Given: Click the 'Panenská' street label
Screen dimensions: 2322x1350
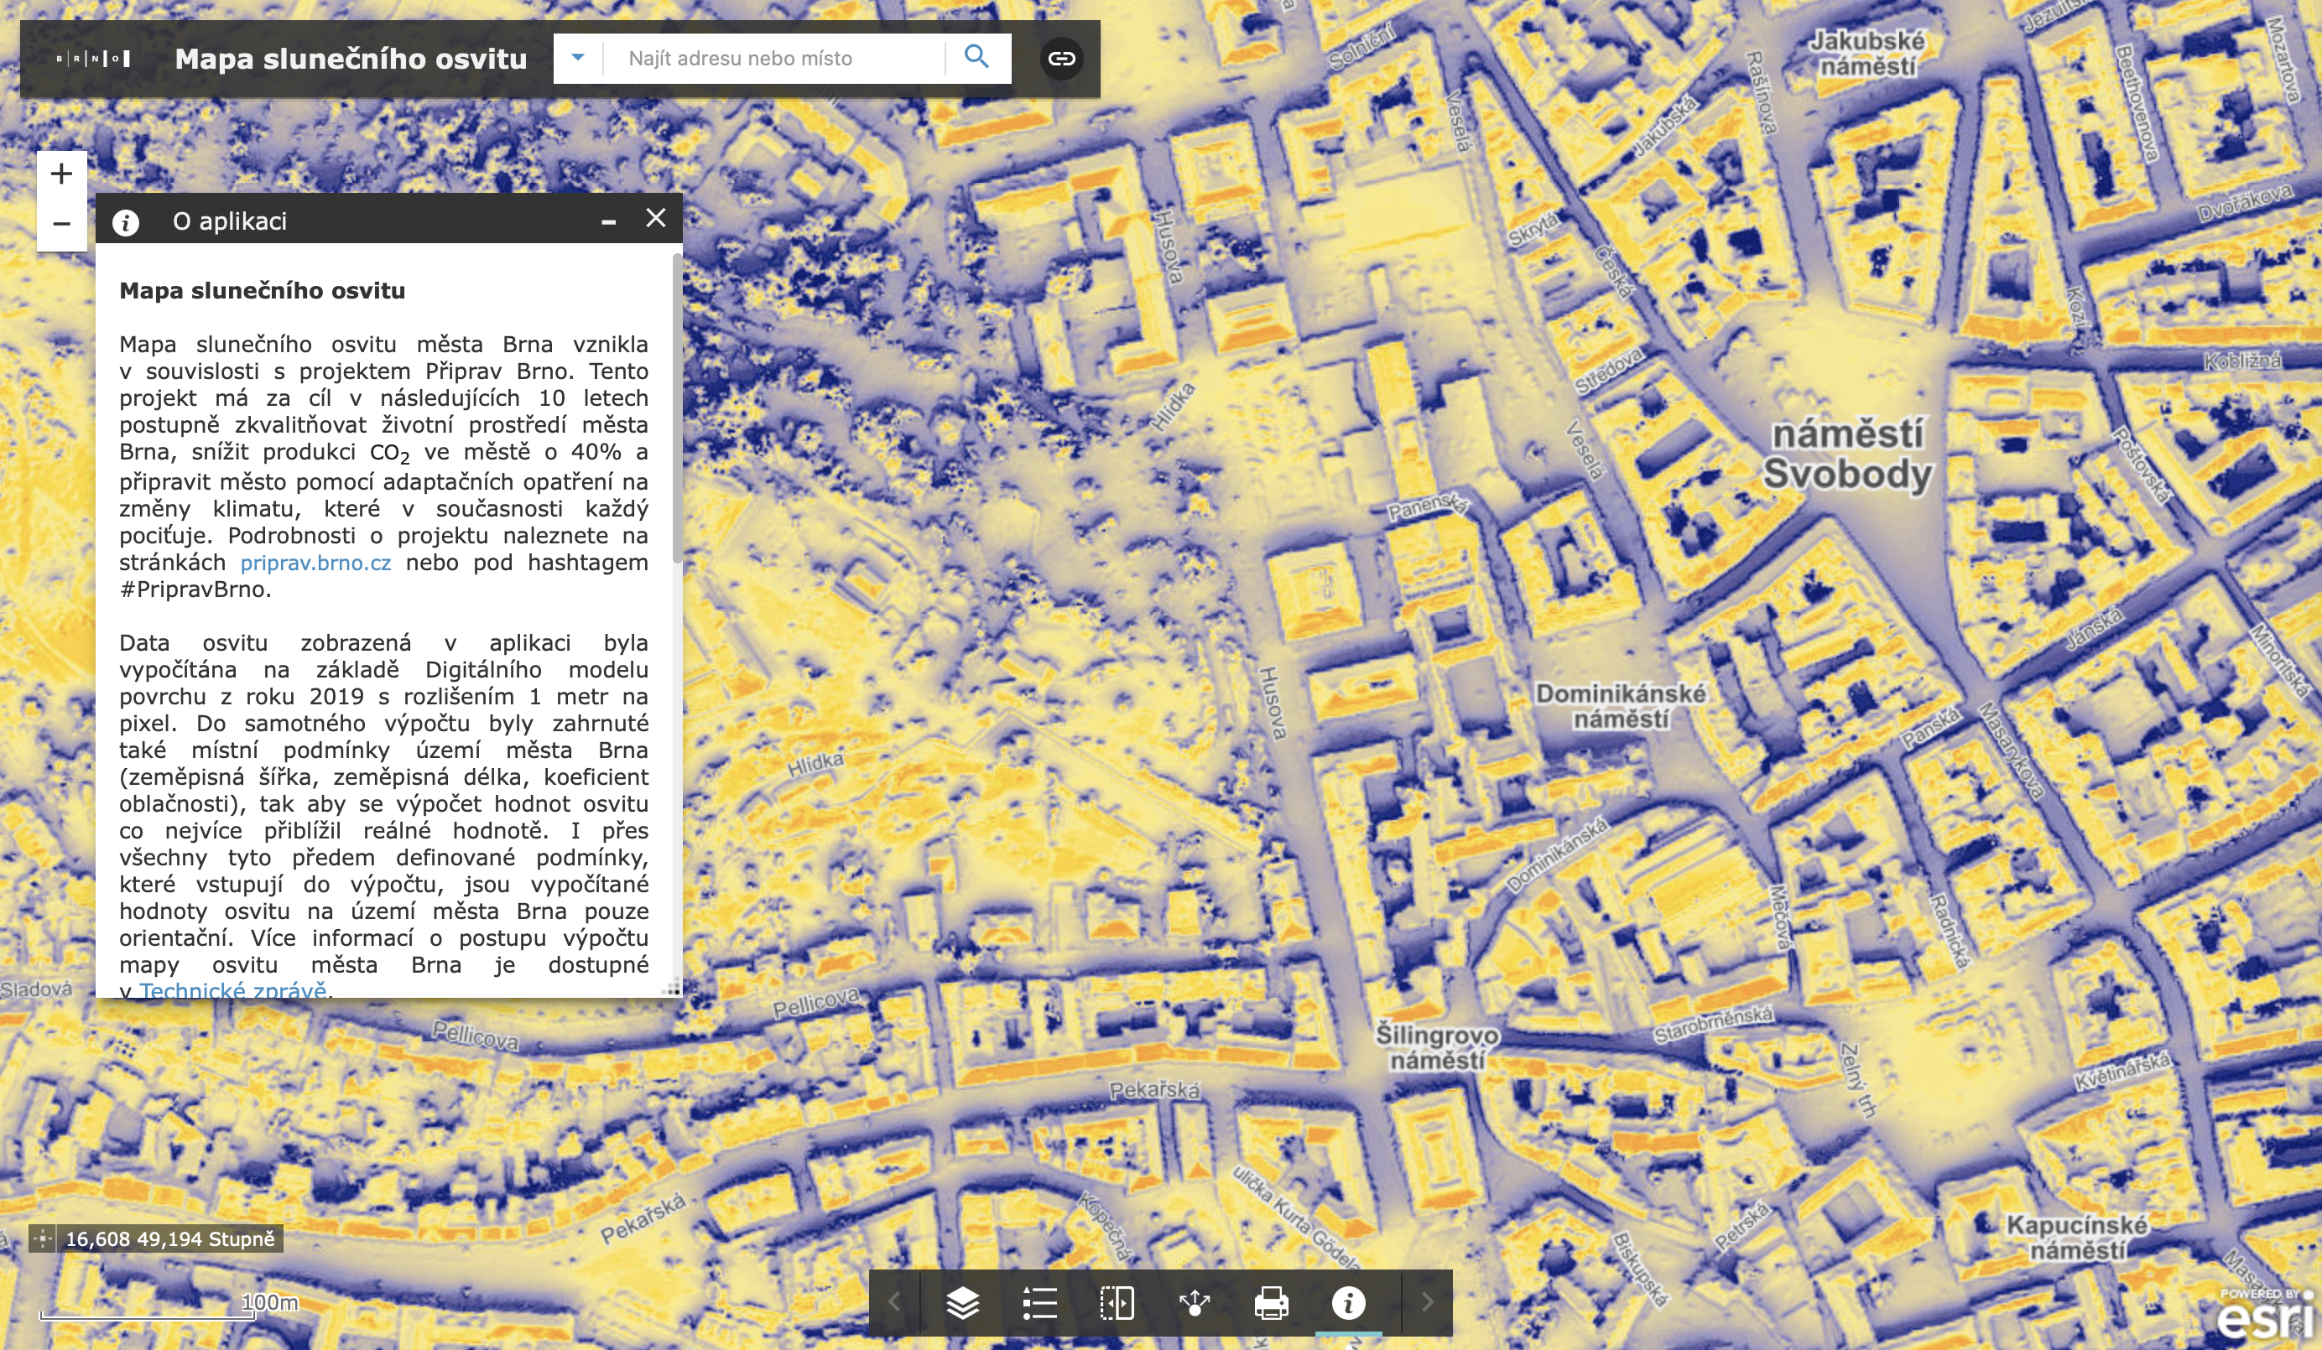Looking at the screenshot, I should click(x=1429, y=506).
